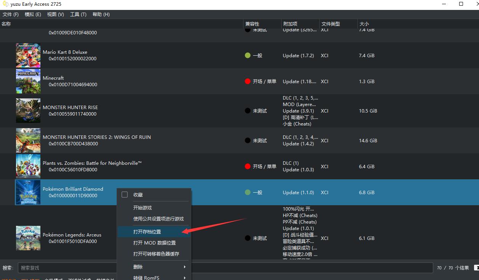The height and width of the screenshot is (280, 479).
Task: Click the 6.1 GiB size cell
Action: point(367,238)
